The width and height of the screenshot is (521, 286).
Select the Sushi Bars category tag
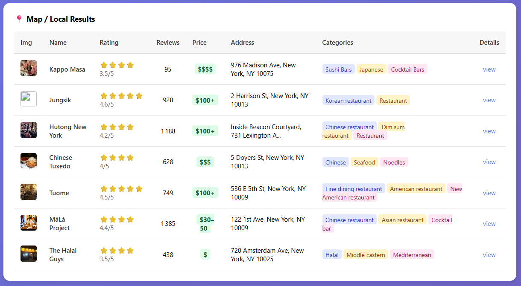click(x=338, y=69)
